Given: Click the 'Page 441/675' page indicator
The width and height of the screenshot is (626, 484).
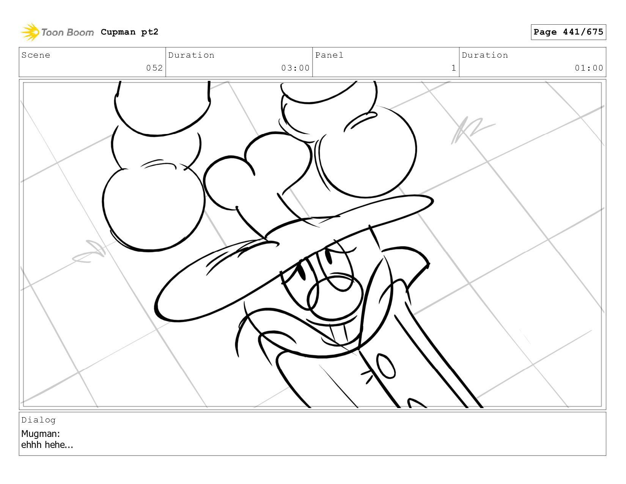Looking at the screenshot, I should pyautogui.click(x=568, y=32).
